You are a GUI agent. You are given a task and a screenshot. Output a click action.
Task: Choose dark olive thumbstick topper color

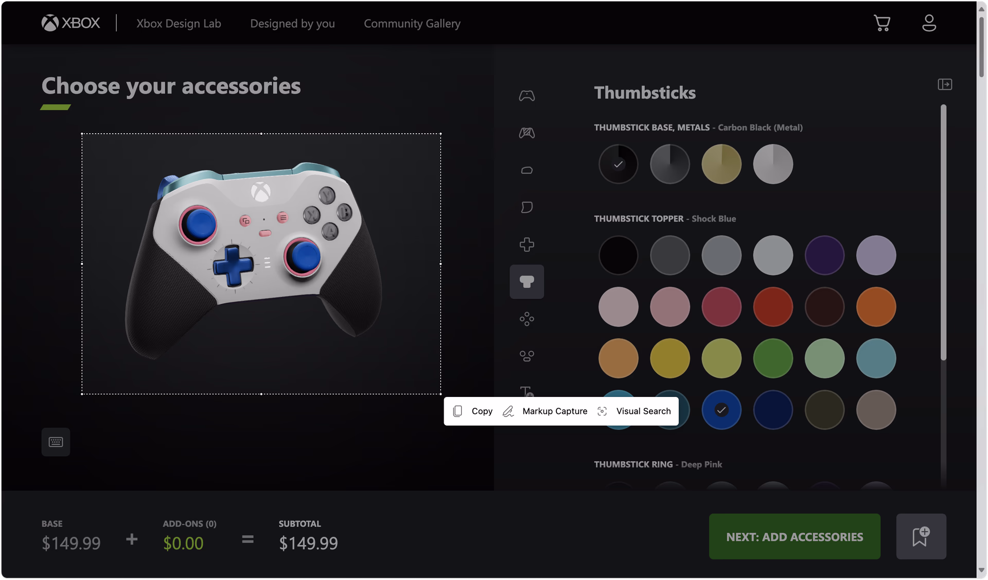[824, 410]
